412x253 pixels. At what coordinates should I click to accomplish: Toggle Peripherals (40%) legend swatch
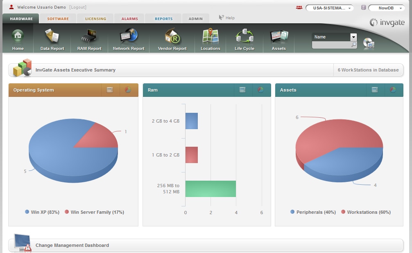pos(292,212)
